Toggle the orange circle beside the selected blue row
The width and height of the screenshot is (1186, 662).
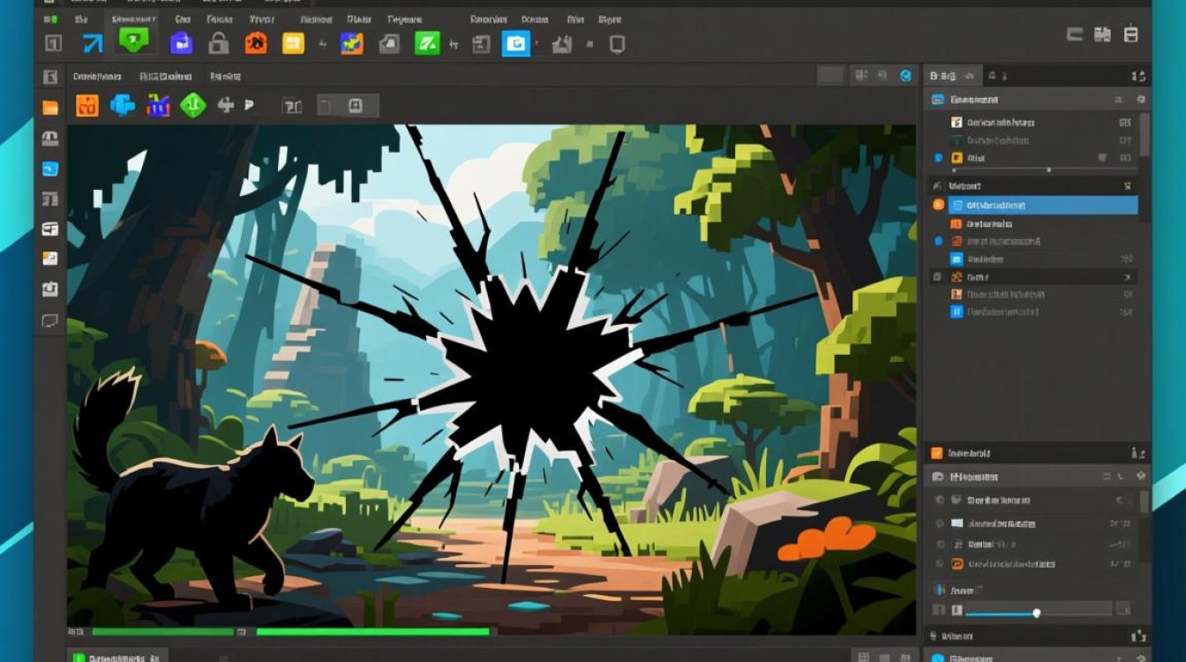[x=938, y=206]
